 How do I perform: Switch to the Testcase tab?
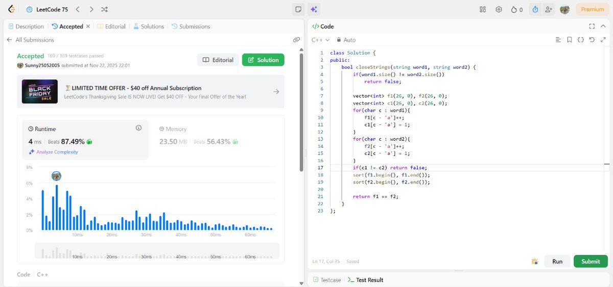click(326, 280)
